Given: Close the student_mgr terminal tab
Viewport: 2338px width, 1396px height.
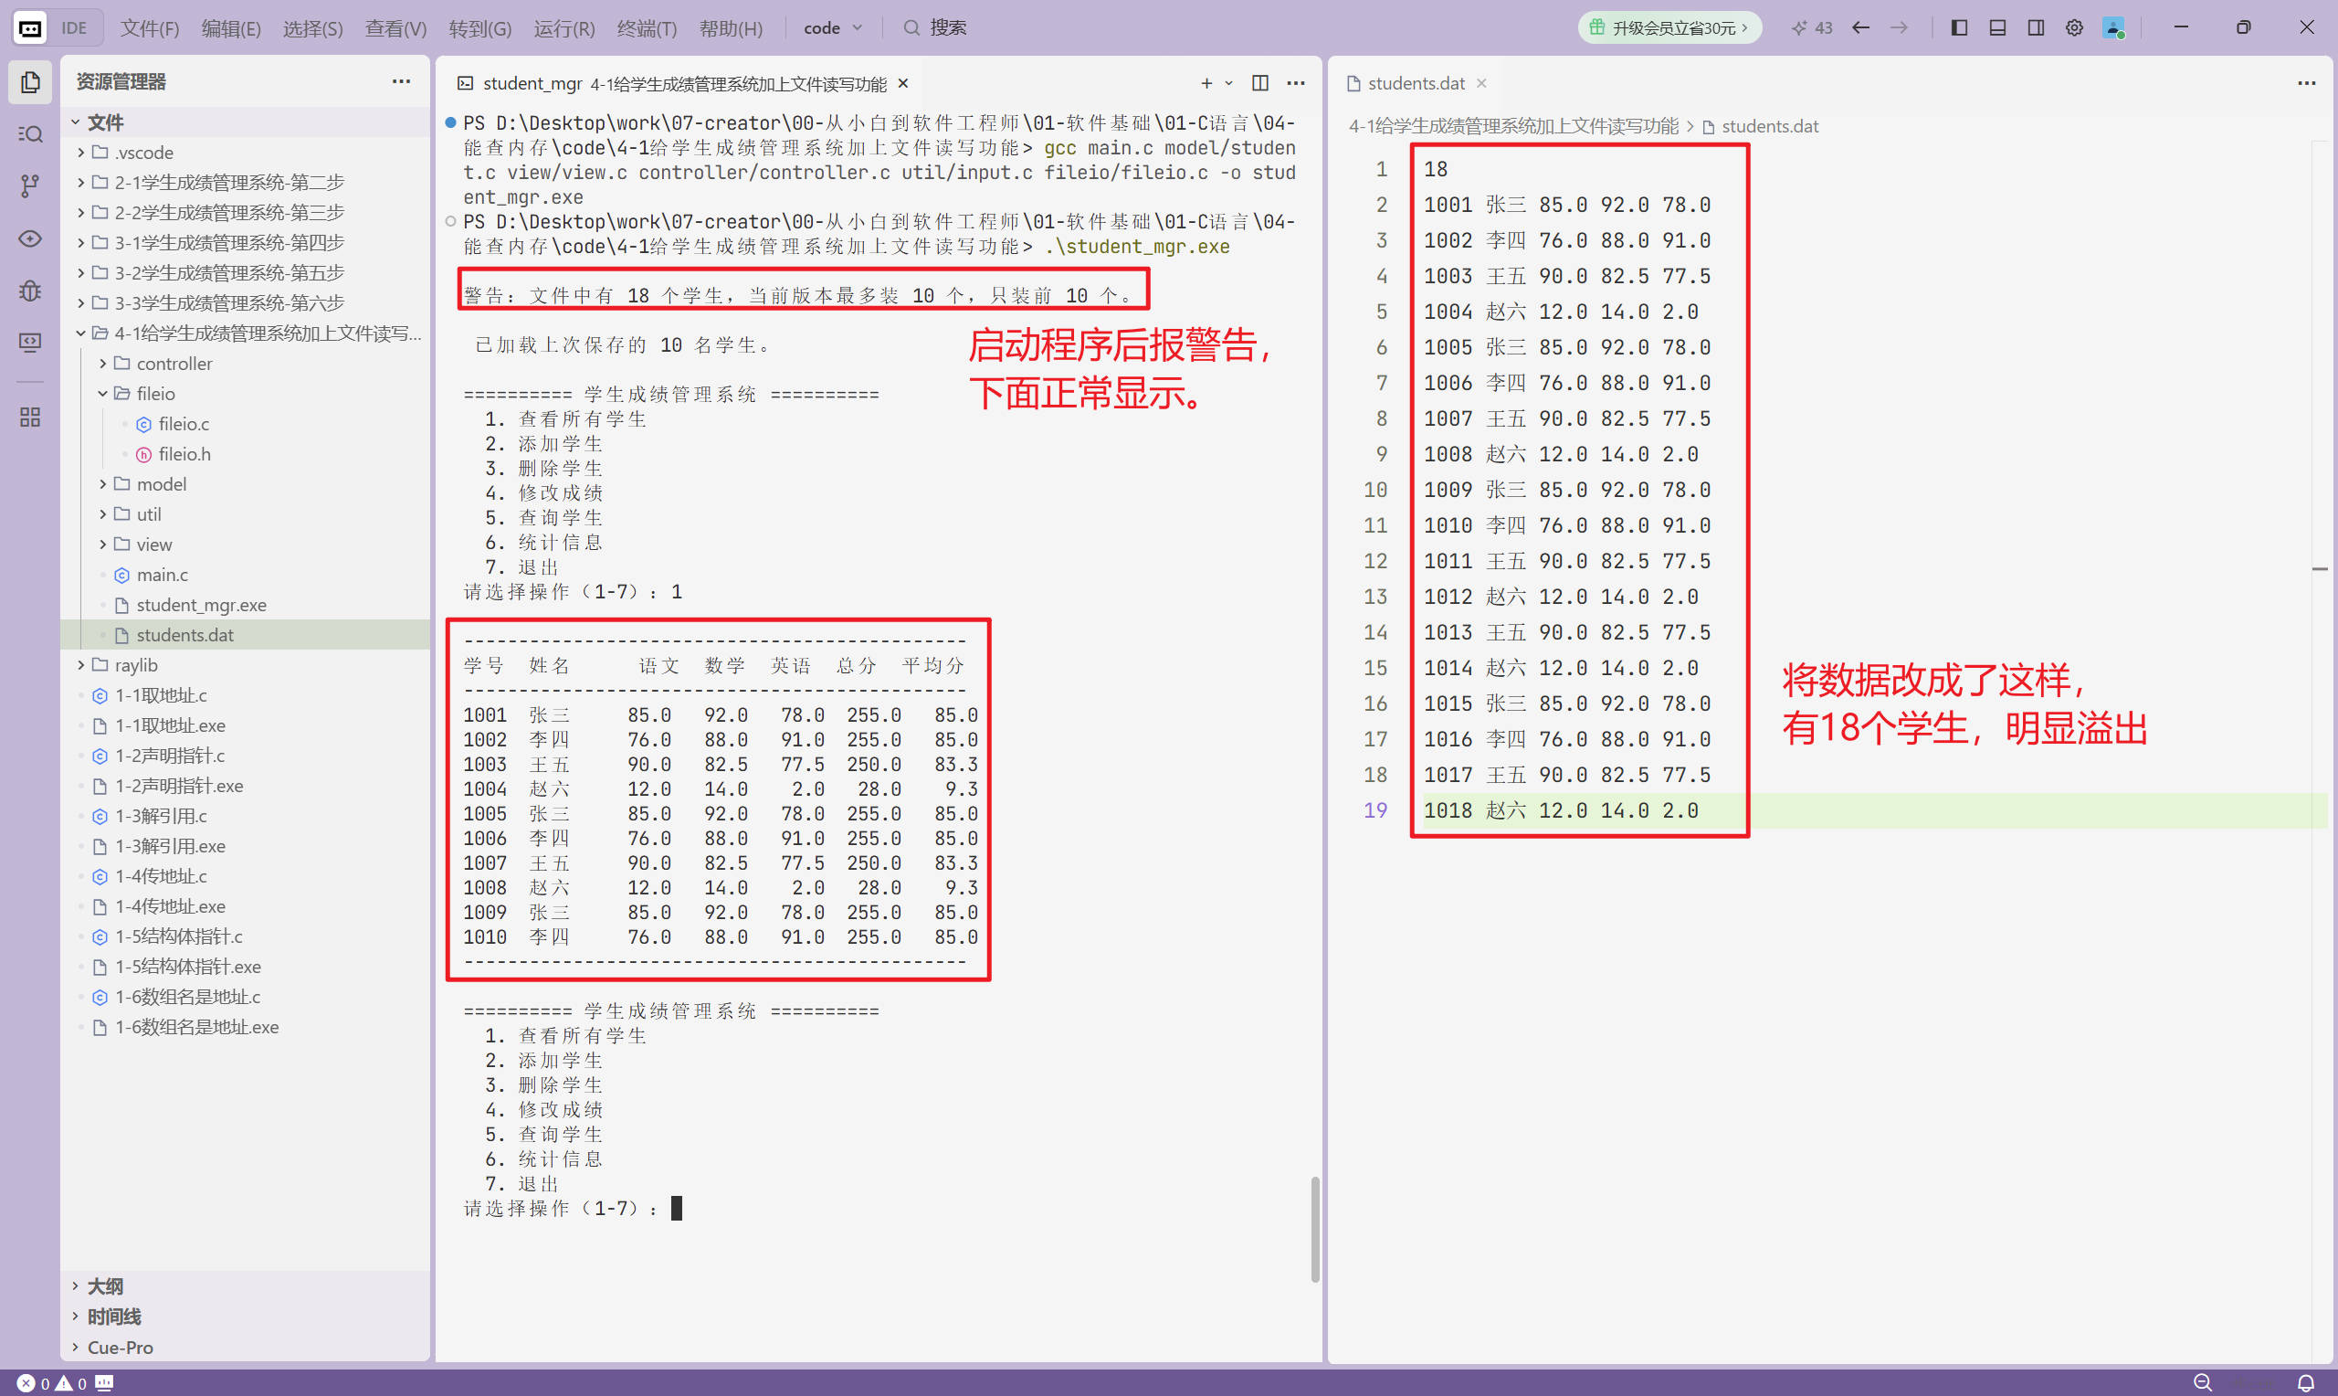Looking at the screenshot, I should 903,83.
